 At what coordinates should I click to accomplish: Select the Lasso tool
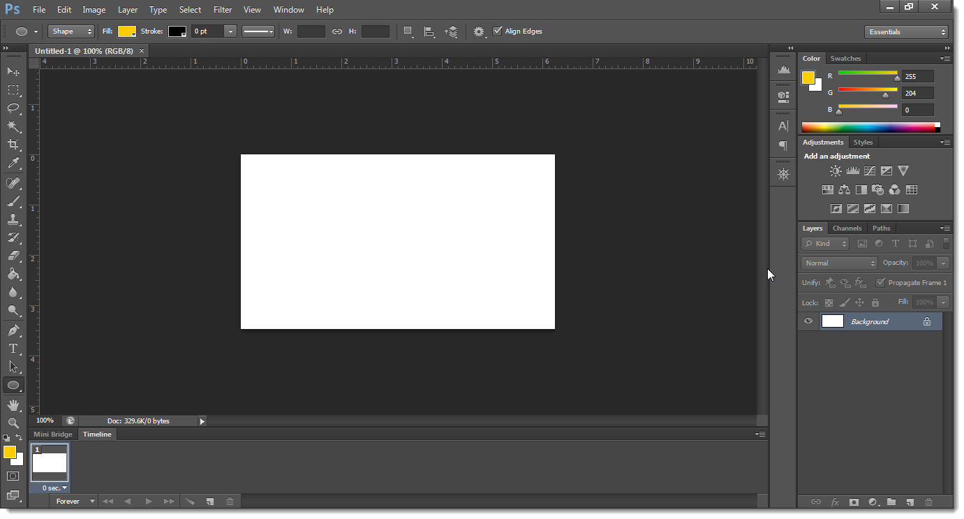pos(13,108)
